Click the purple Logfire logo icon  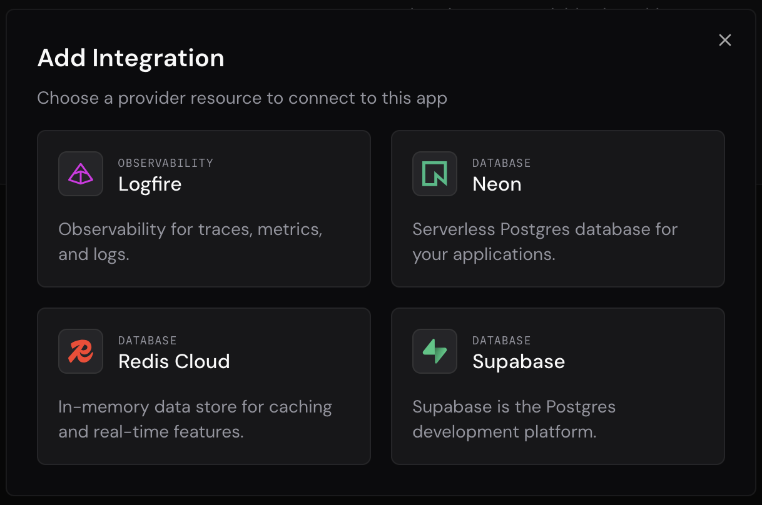click(81, 174)
